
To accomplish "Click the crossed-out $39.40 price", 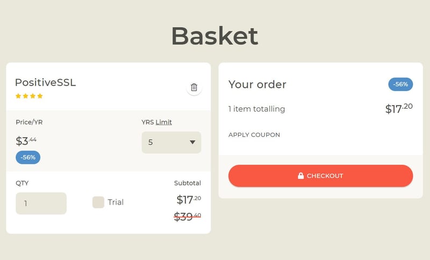I will coord(188,216).
